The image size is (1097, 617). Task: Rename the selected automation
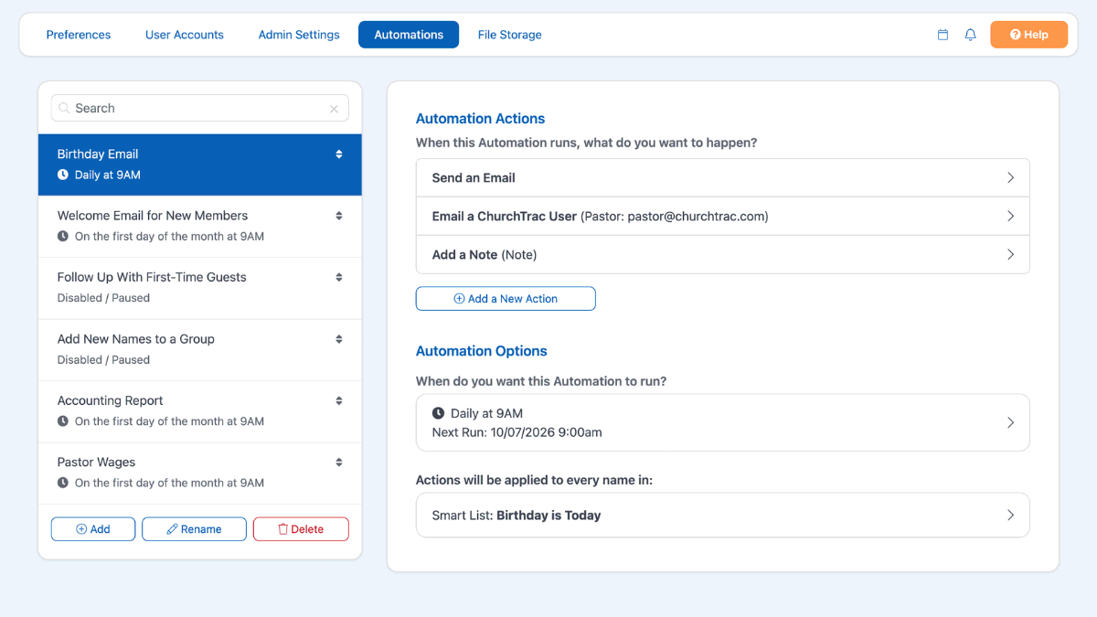pyautogui.click(x=194, y=529)
